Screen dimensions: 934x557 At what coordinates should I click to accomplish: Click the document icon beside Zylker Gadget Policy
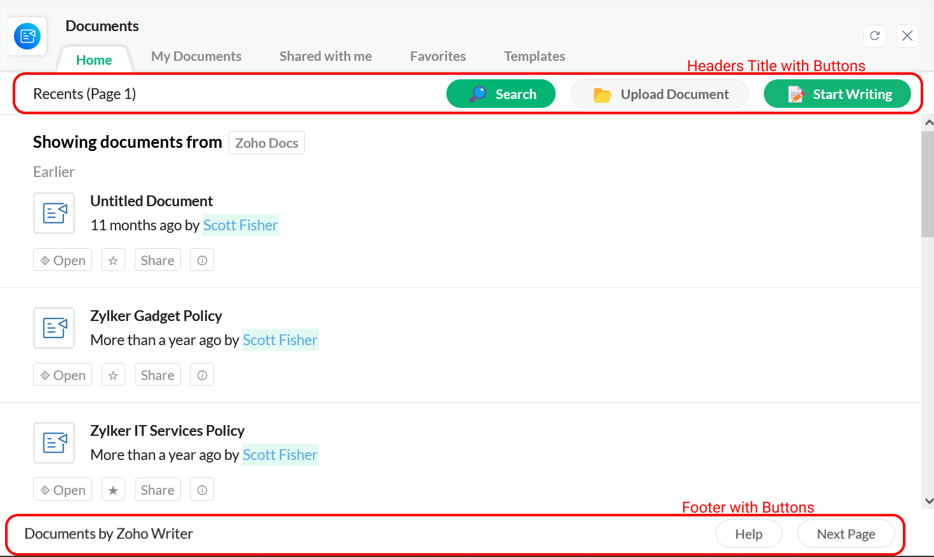[54, 328]
